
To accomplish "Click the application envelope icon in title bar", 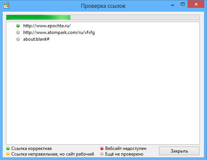I will (6, 6).
